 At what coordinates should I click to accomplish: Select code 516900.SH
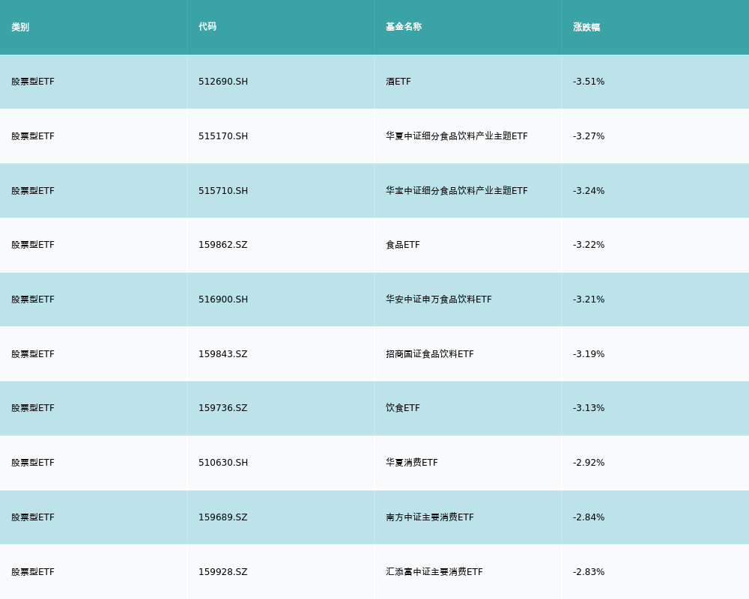pos(223,299)
